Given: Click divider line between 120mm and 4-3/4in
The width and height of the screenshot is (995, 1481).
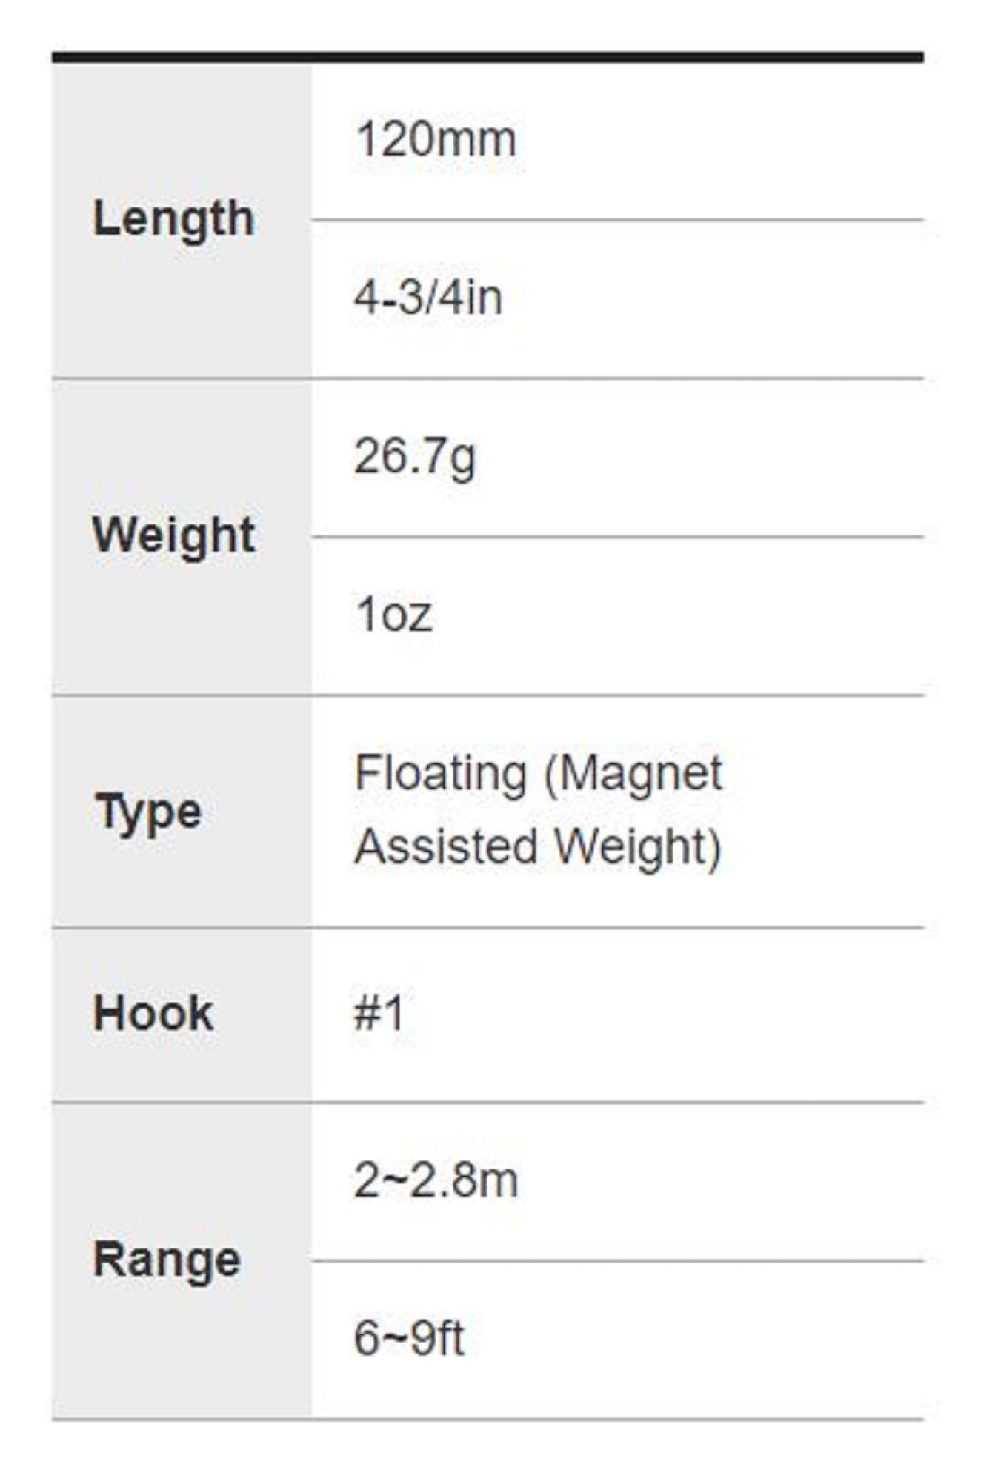Looking at the screenshot, I should (616, 220).
